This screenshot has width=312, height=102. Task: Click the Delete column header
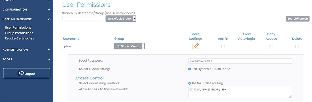pyautogui.click(x=297, y=39)
